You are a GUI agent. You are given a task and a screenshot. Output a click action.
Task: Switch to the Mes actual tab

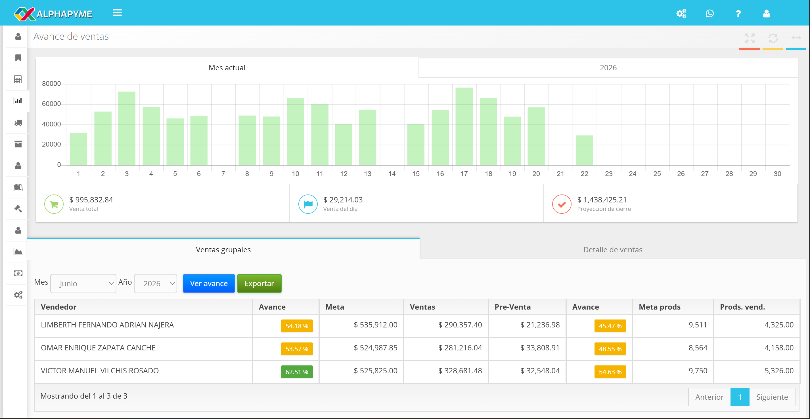click(x=227, y=67)
